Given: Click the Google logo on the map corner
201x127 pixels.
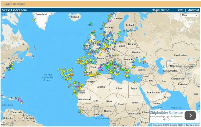Looking at the screenshot, I should click(x=8, y=123).
